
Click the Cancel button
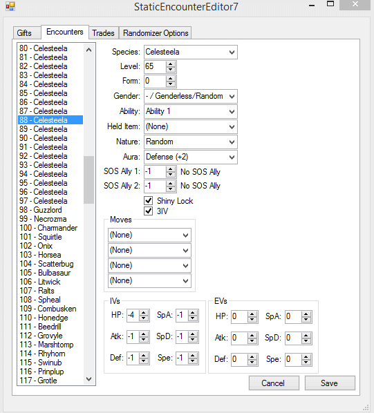274,383
